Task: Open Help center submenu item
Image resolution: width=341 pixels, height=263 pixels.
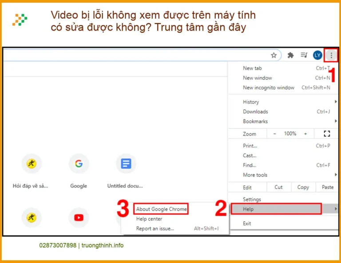Action: [x=175, y=219]
